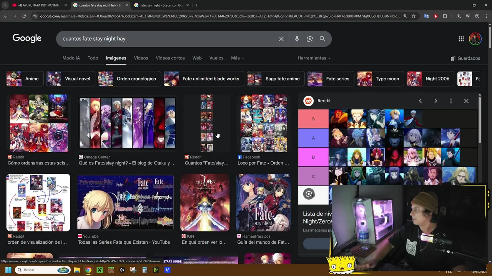
Task: Close the Reddit image preview panel
Action: (466, 101)
